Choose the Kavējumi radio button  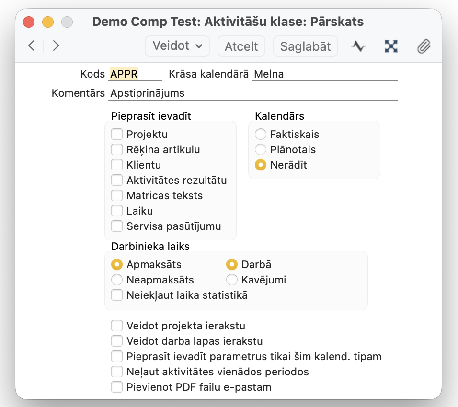[232, 280]
